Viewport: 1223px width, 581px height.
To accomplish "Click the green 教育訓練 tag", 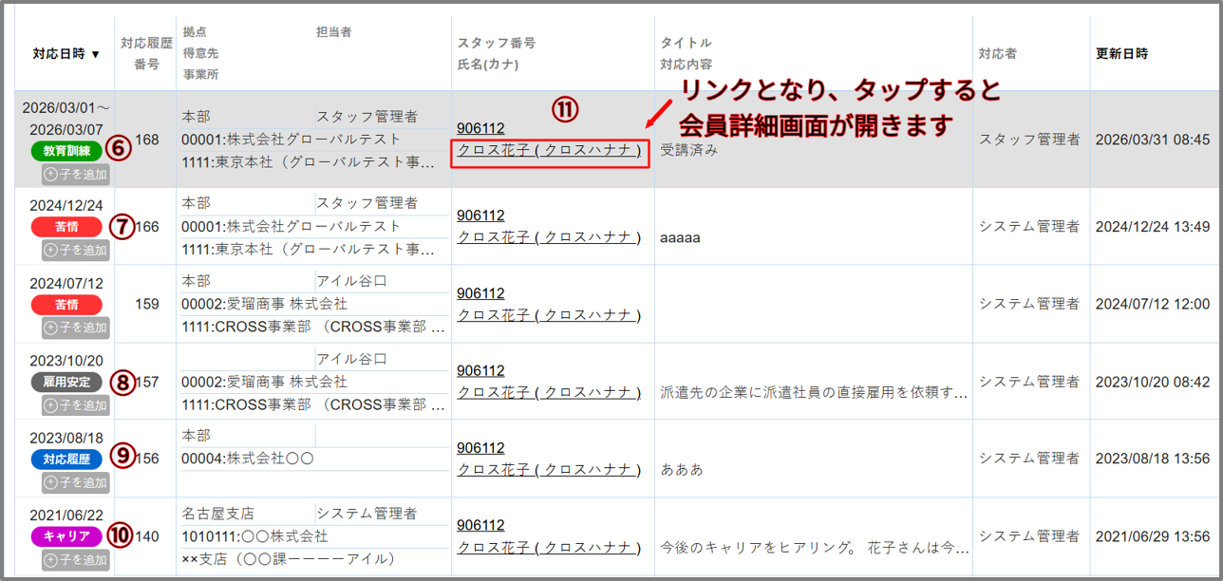I will click(x=66, y=151).
